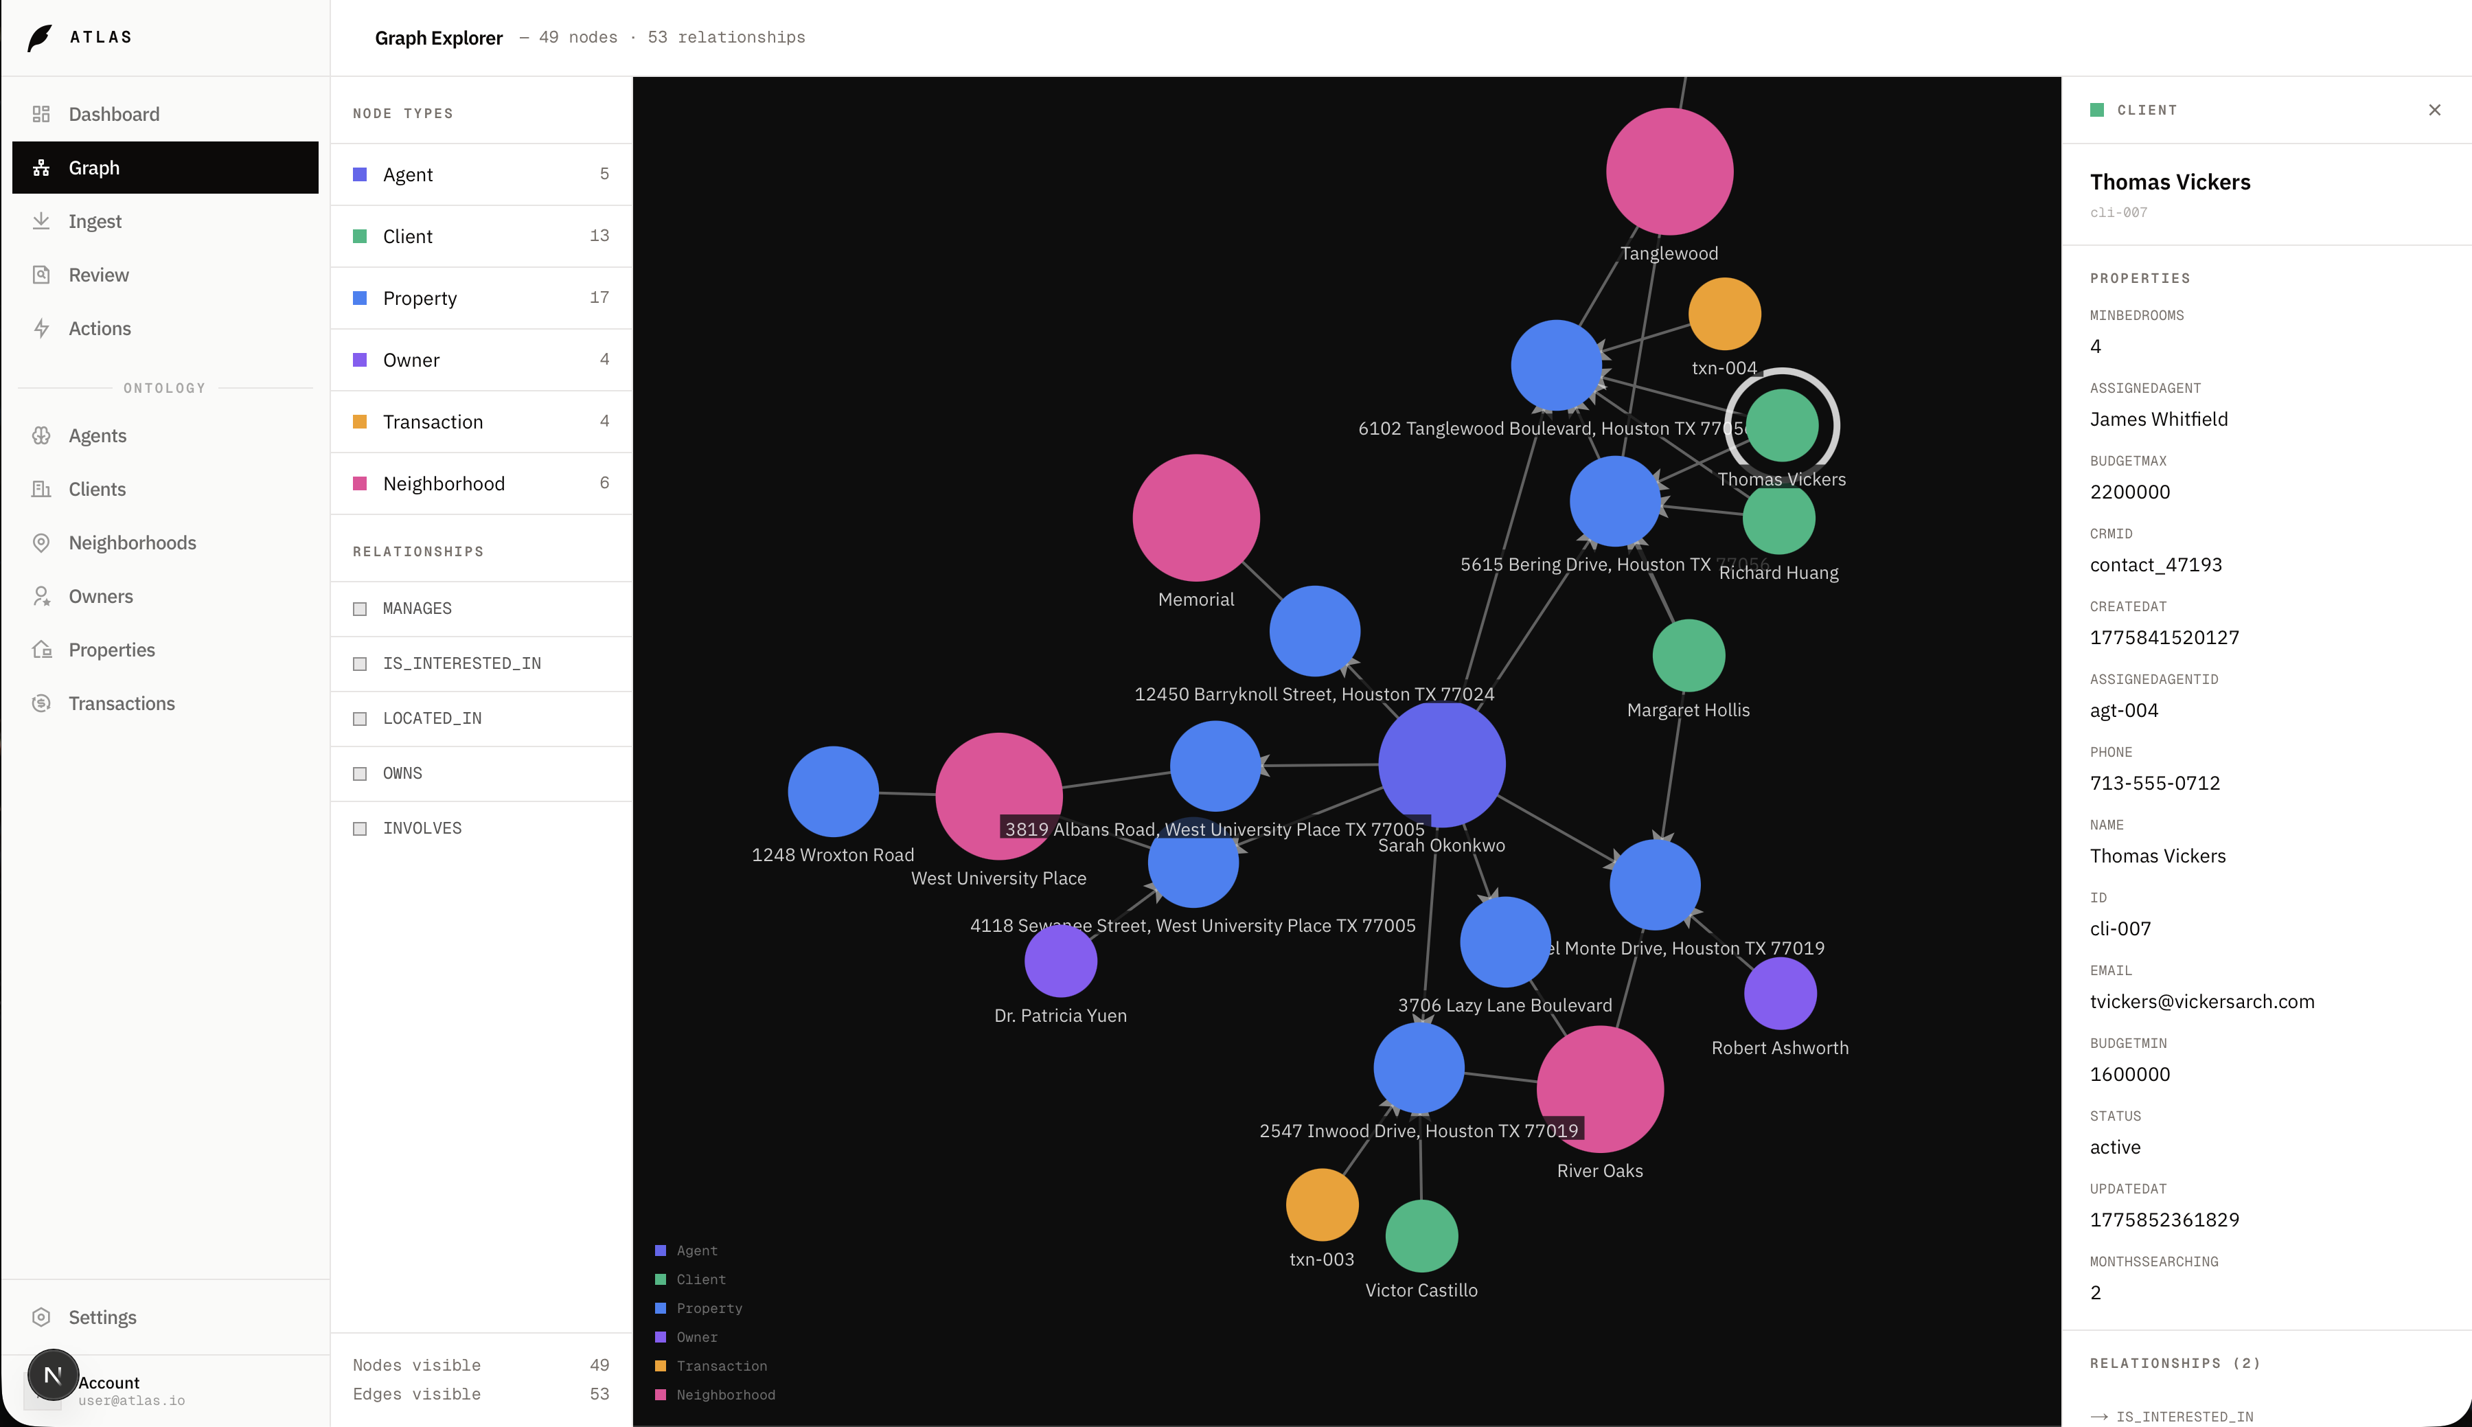Filter by Transaction node type

tap(481, 422)
